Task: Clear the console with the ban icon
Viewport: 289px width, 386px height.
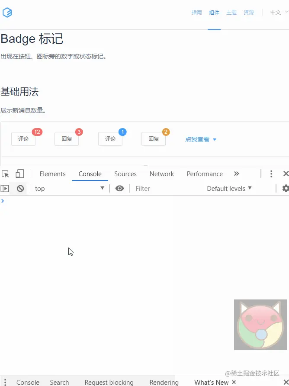Action: (20, 189)
